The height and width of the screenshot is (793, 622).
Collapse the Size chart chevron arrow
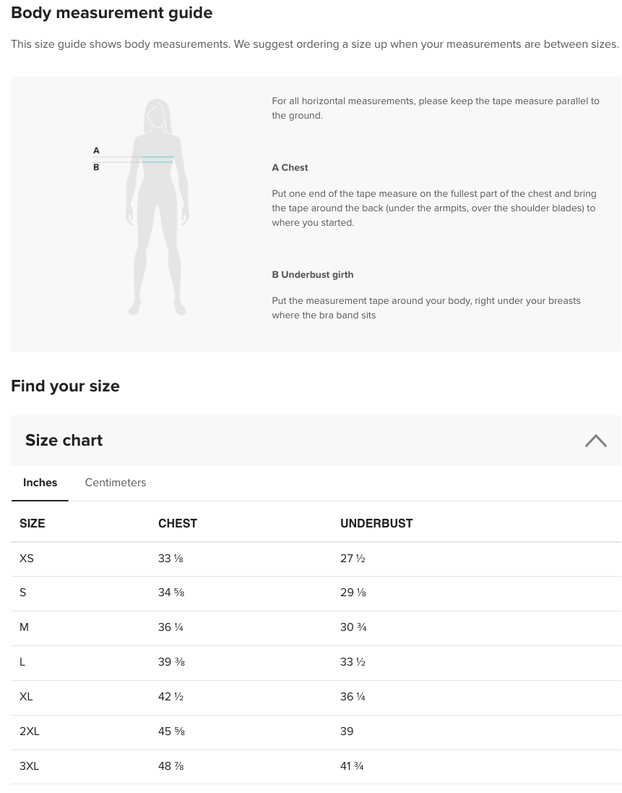point(595,441)
